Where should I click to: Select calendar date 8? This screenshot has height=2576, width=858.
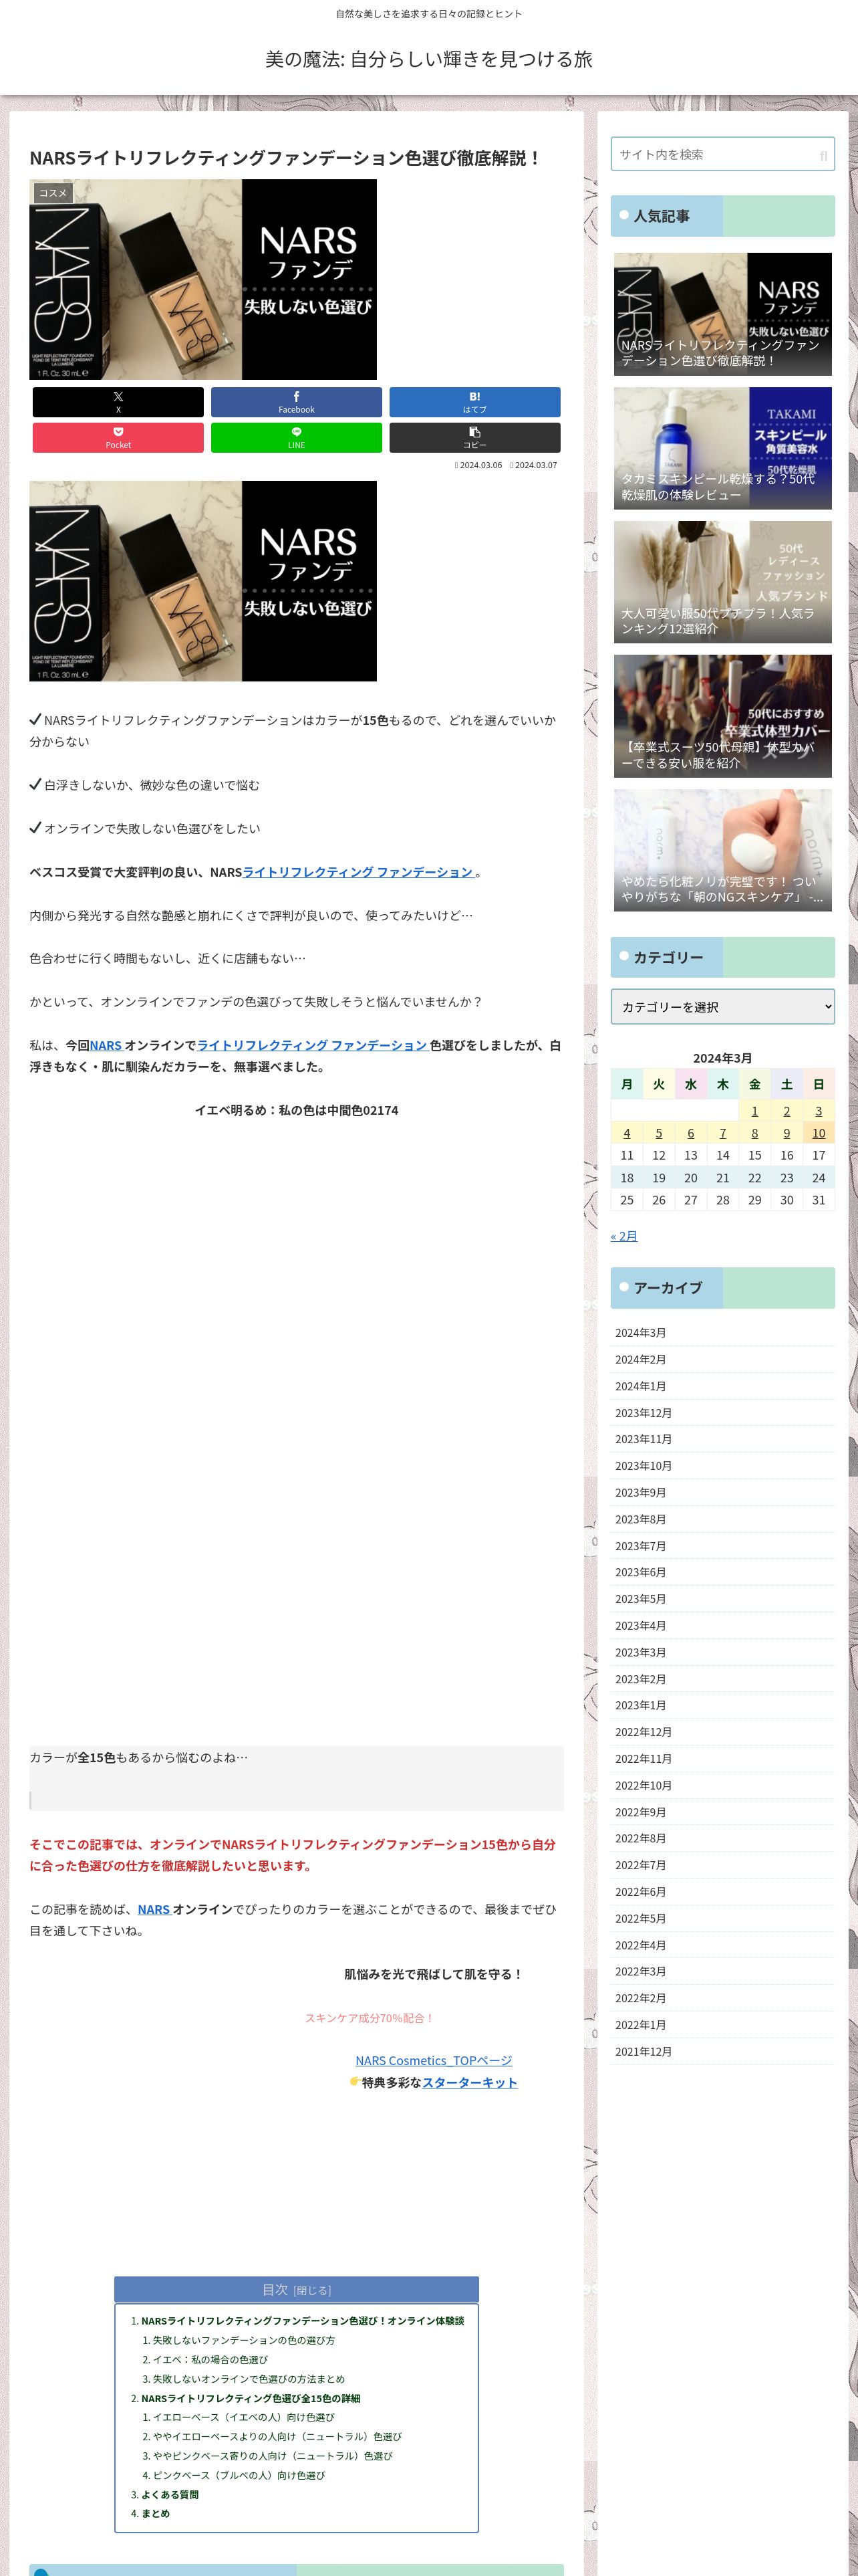754,1133
